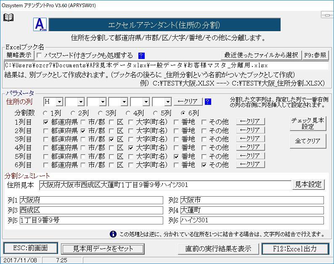Uncheck その他 in the 6列目 row
Screen dimensions: 334x264
pyautogui.click(x=204, y=165)
